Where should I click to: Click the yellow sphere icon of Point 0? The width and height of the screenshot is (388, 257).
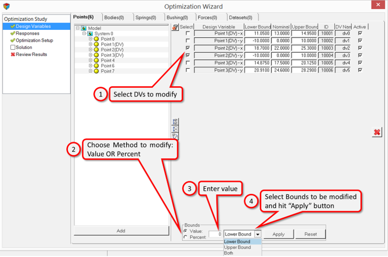click(97, 39)
